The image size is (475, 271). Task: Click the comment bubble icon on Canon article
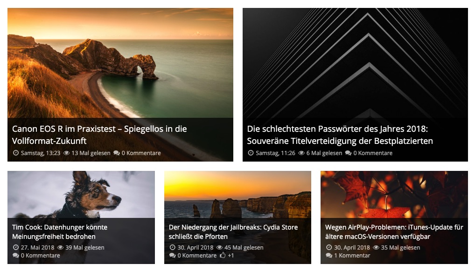click(117, 153)
